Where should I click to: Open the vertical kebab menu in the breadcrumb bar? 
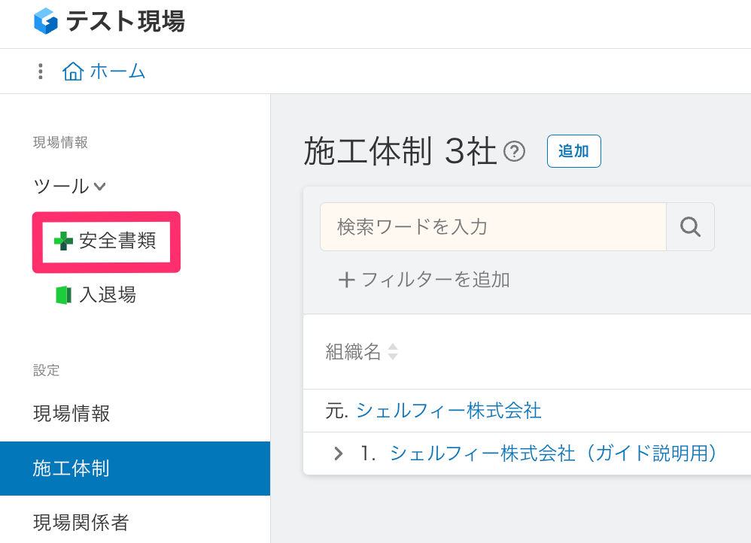point(40,71)
